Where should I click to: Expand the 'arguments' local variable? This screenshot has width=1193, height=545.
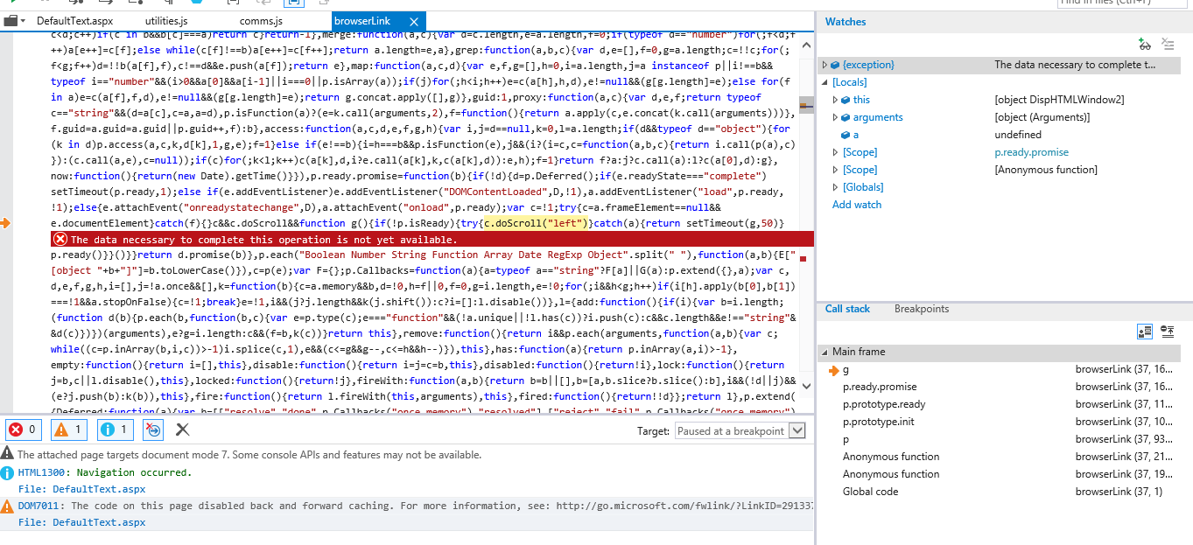pyautogui.click(x=835, y=117)
